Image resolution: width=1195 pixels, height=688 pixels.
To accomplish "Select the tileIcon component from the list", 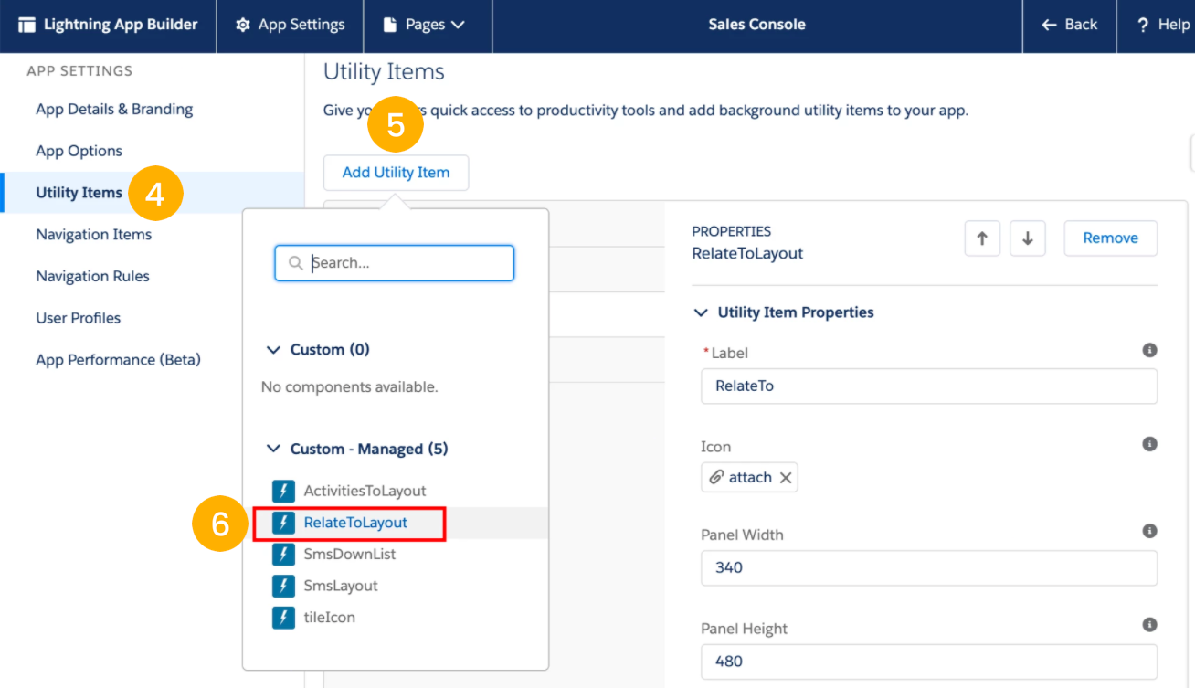I will (329, 617).
